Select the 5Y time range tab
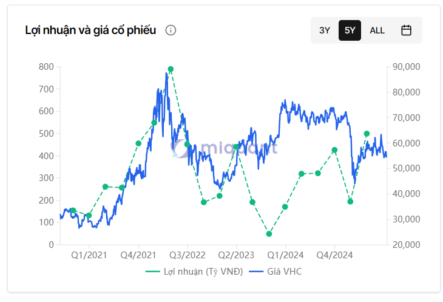The height and width of the screenshot is (302, 443). [350, 30]
